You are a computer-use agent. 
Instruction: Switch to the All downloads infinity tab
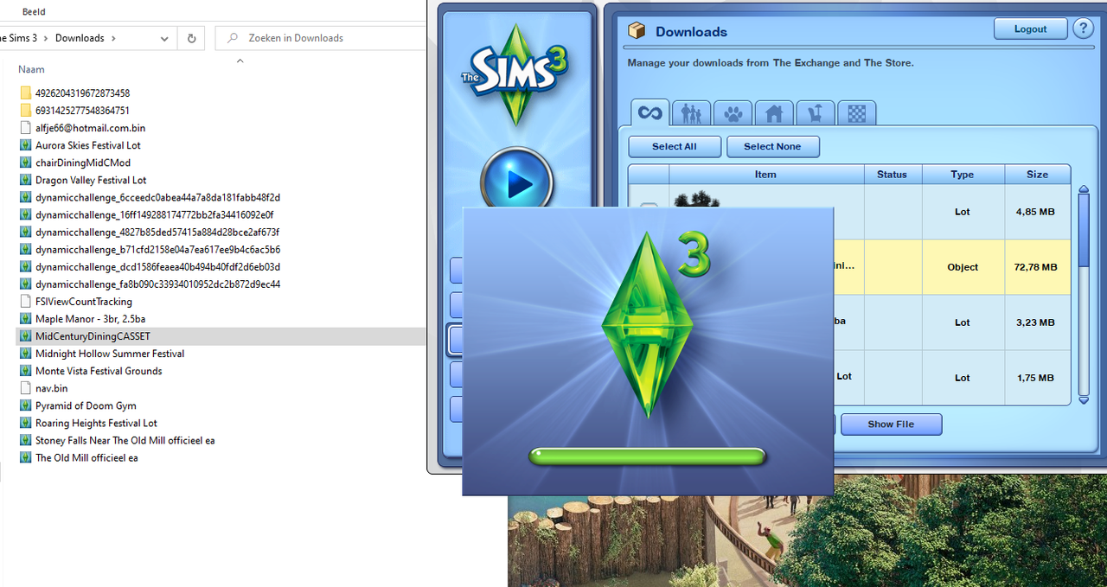[649, 112]
